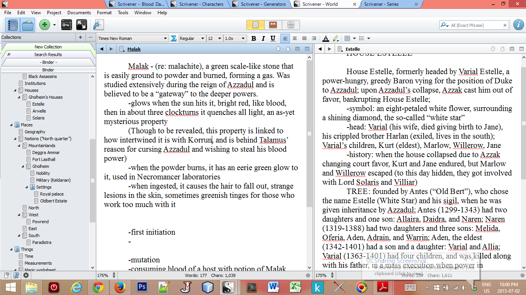Open text color picker
The image size is (526, 295).
(x=326, y=38)
